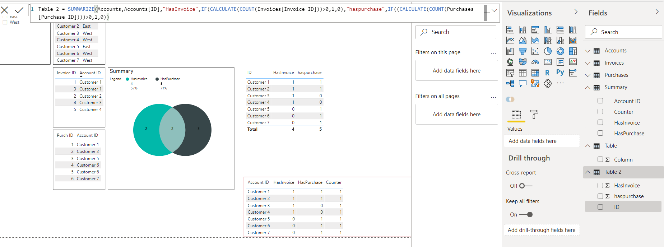
Task: Select the stacked area chart visual
Action: click(535, 41)
